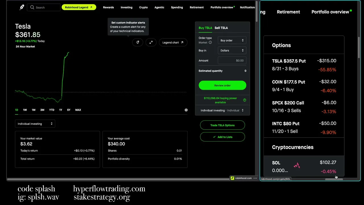Open the chart alert bell icon
The height and width of the screenshot is (205, 364).
pos(138,42)
